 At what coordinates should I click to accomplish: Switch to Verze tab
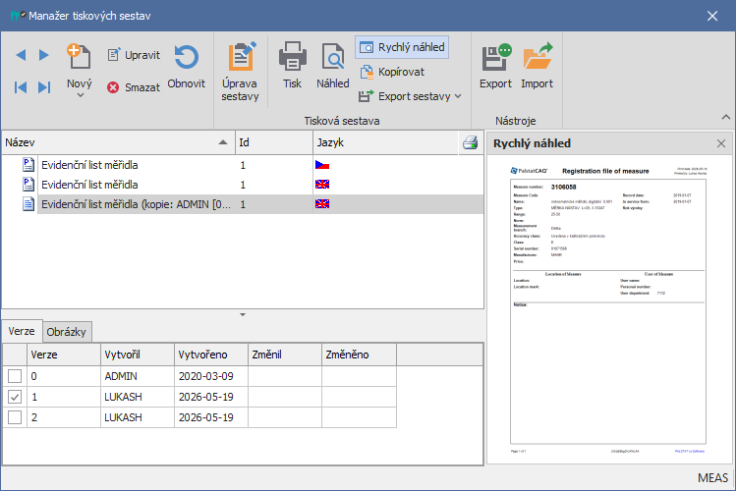22,331
